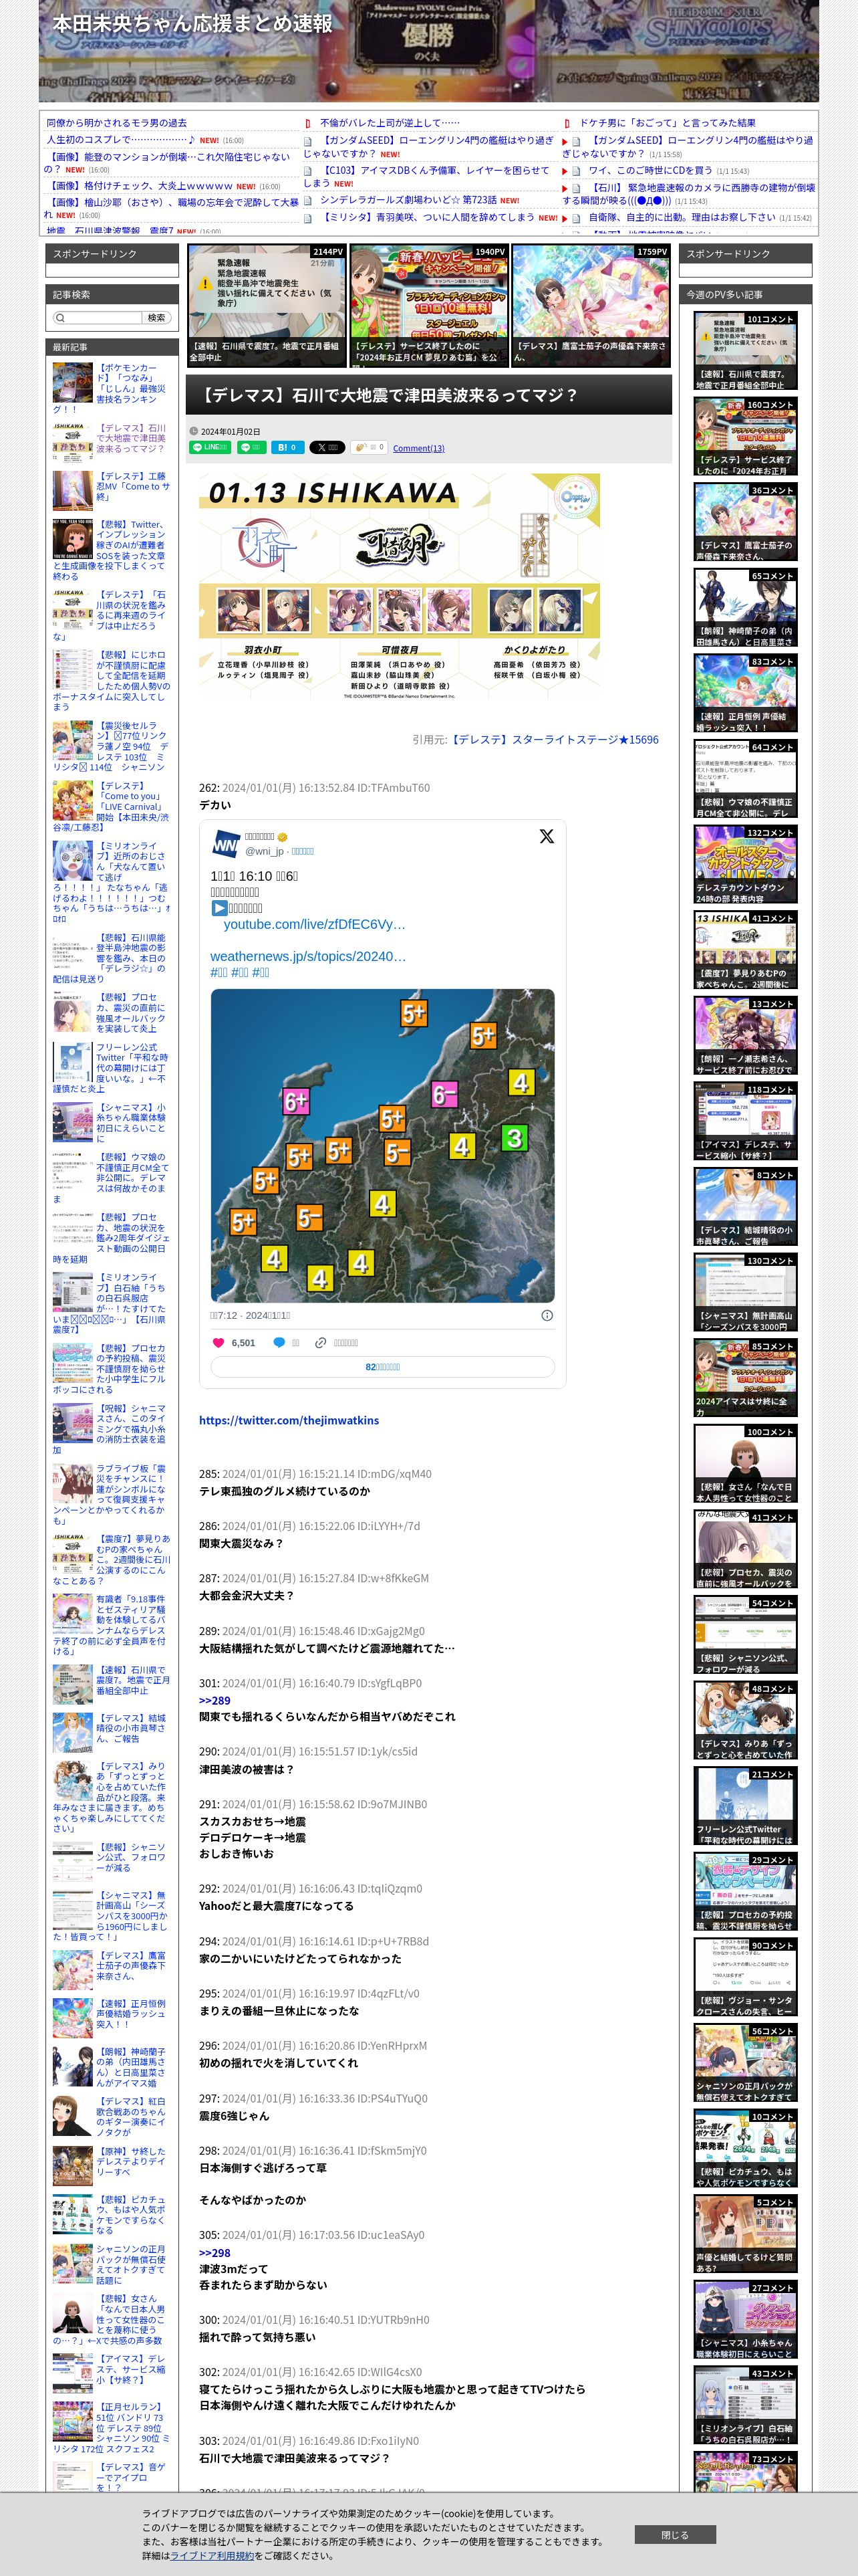Click the reply bubble icon on tweet
The image size is (858, 2576).
pos(280,1342)
